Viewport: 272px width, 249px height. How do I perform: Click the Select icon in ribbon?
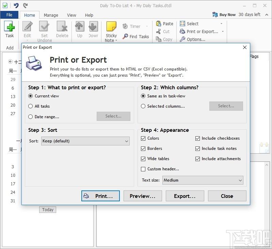pos(182,24)
